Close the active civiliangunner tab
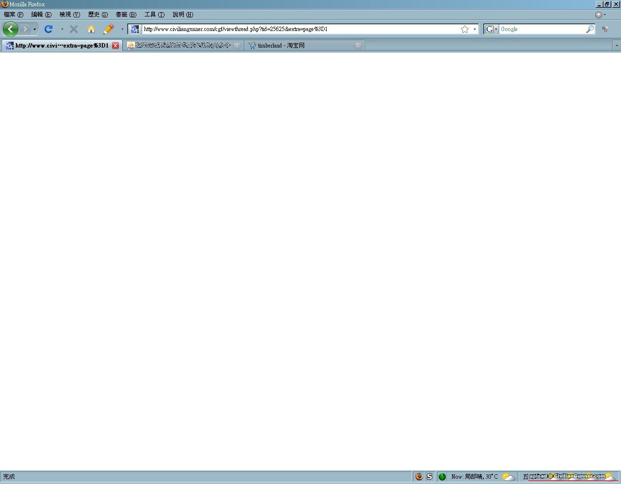The height and width of the screenshot is (484, 621). click(115, 46)
